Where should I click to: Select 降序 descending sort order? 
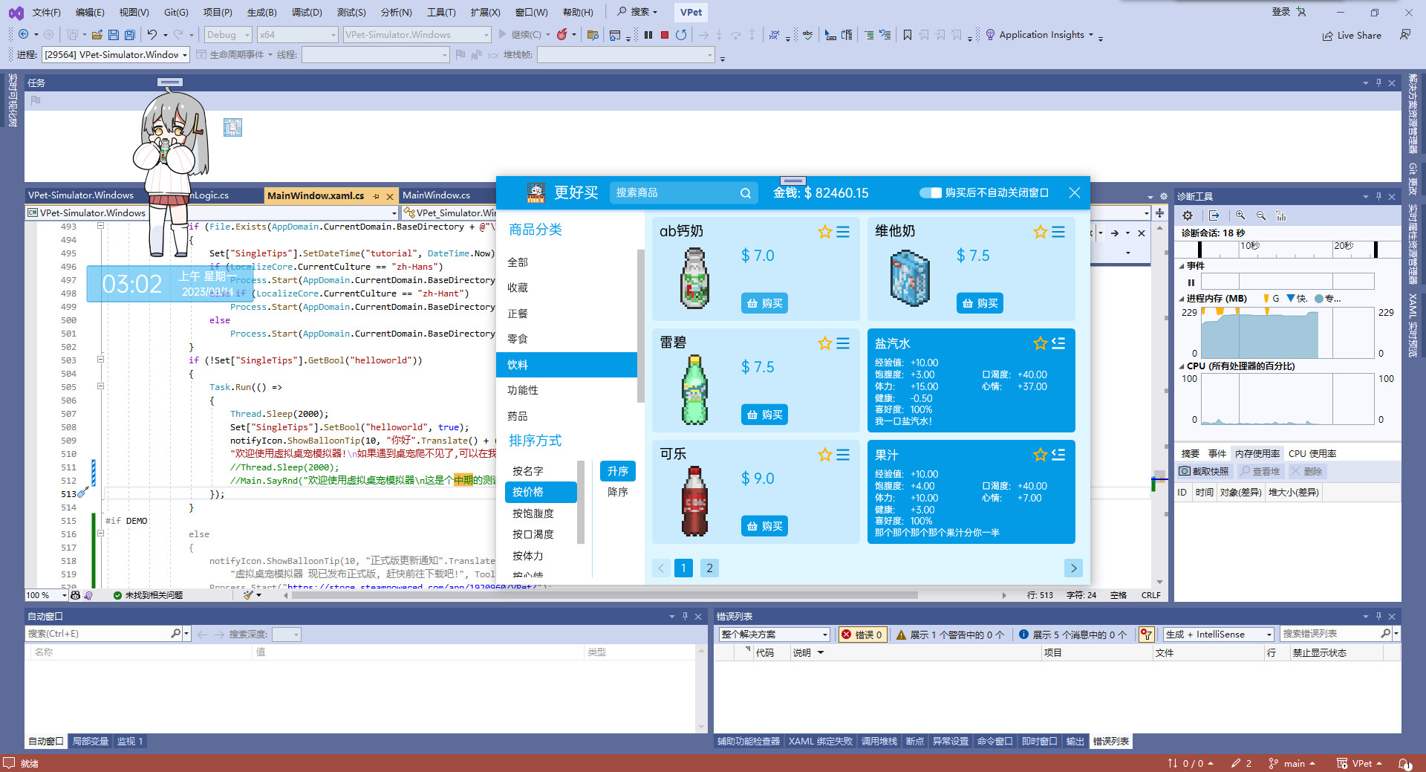click(617, 492)
